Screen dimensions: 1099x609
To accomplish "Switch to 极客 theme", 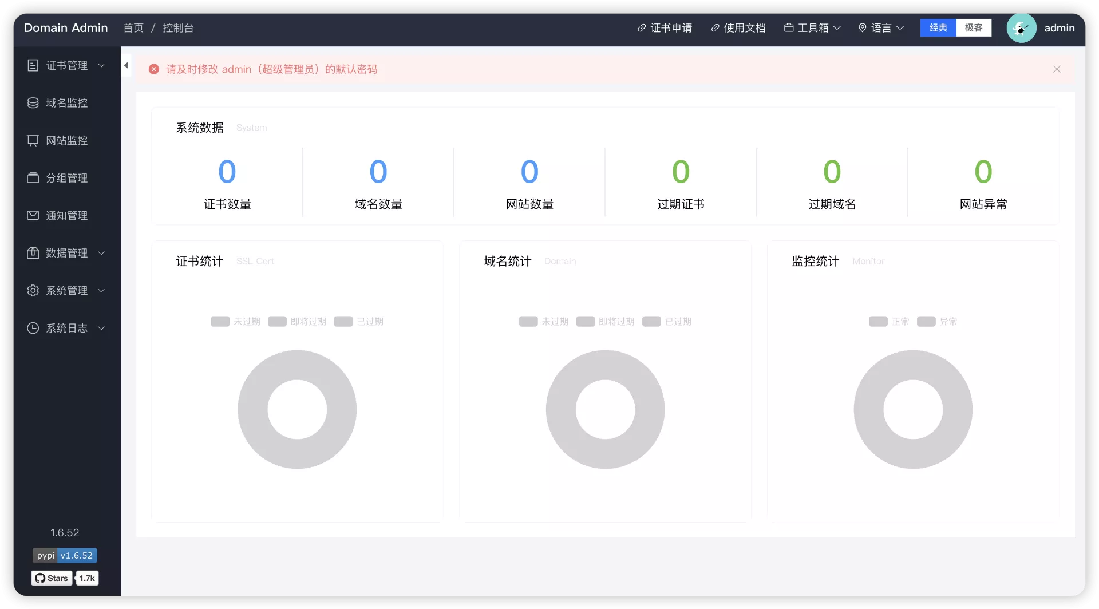I will (974, 28).
